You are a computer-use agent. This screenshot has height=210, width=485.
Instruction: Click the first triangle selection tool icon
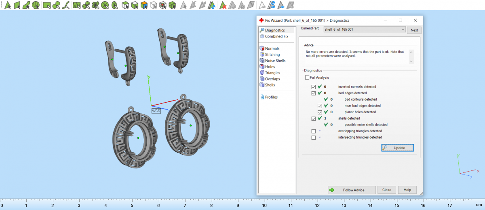pos(7,5)
